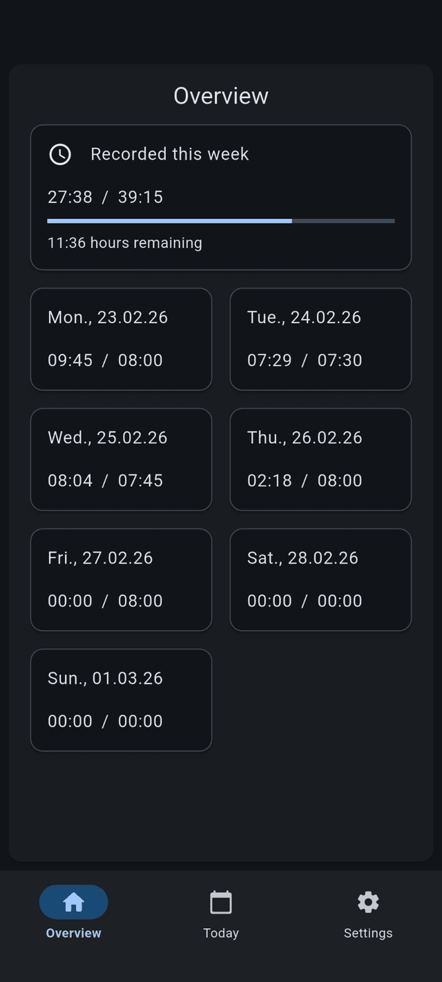Select the calendar icon in the bottom bar

tap(221, 901)
